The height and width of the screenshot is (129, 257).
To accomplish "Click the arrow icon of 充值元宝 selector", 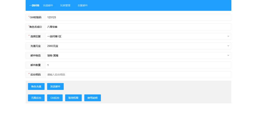I will point(228,46).
